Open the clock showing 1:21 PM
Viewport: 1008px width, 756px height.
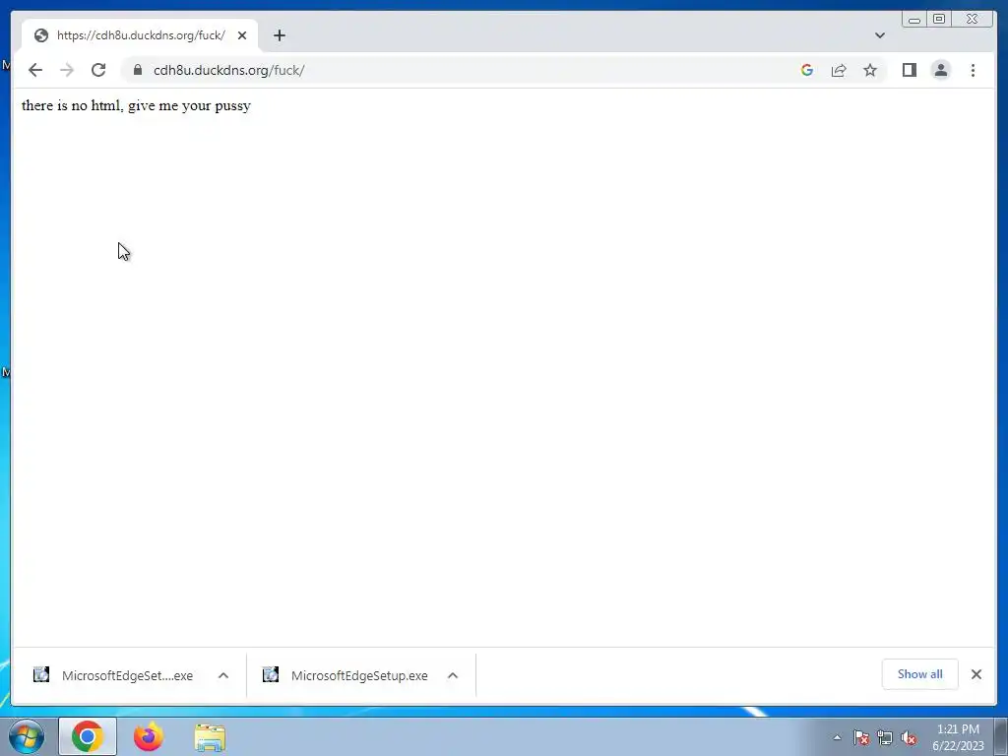pyautogui.click(x=958, y=736)
